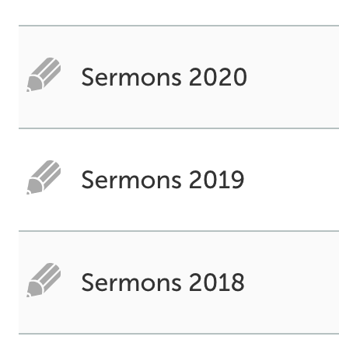Open the Sermons 2020 link
The image size is (339, 361).
164,77
